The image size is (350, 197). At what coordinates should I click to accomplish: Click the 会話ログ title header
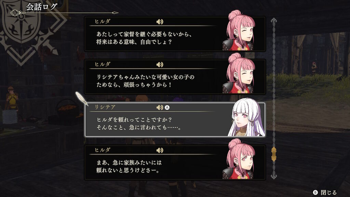click(x=41, y=7)
